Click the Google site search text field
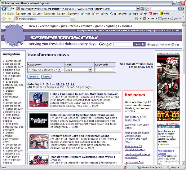 click(x=123, y=44)
